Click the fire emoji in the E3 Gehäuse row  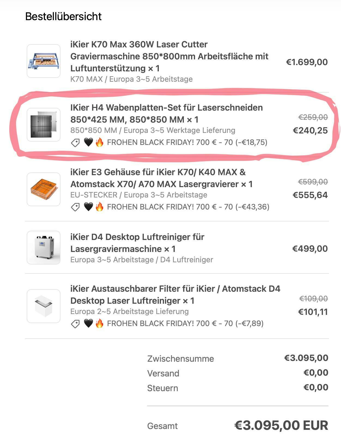coord(99,207)
